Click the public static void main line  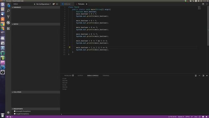(x=91, y=10)
